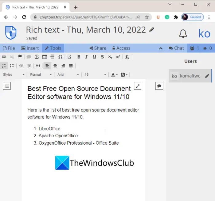This screenshot has height=201, width=215.
Task: Apply subscript formatting
Action: [x=110, y=57]
